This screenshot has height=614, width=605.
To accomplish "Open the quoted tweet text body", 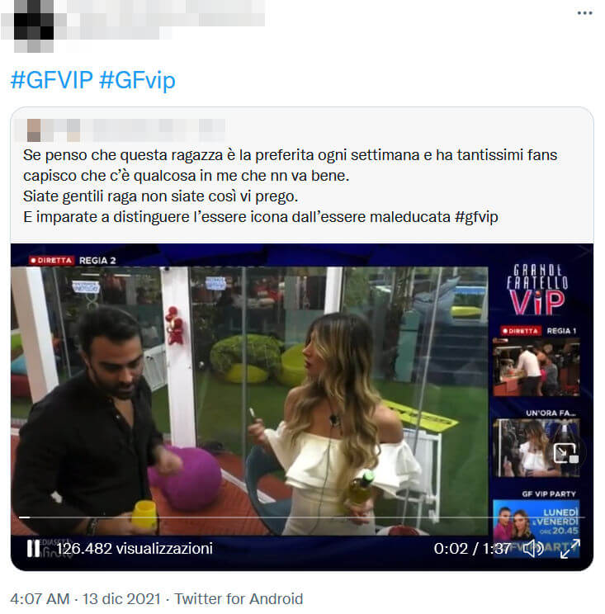I will [x=290, y=186].
